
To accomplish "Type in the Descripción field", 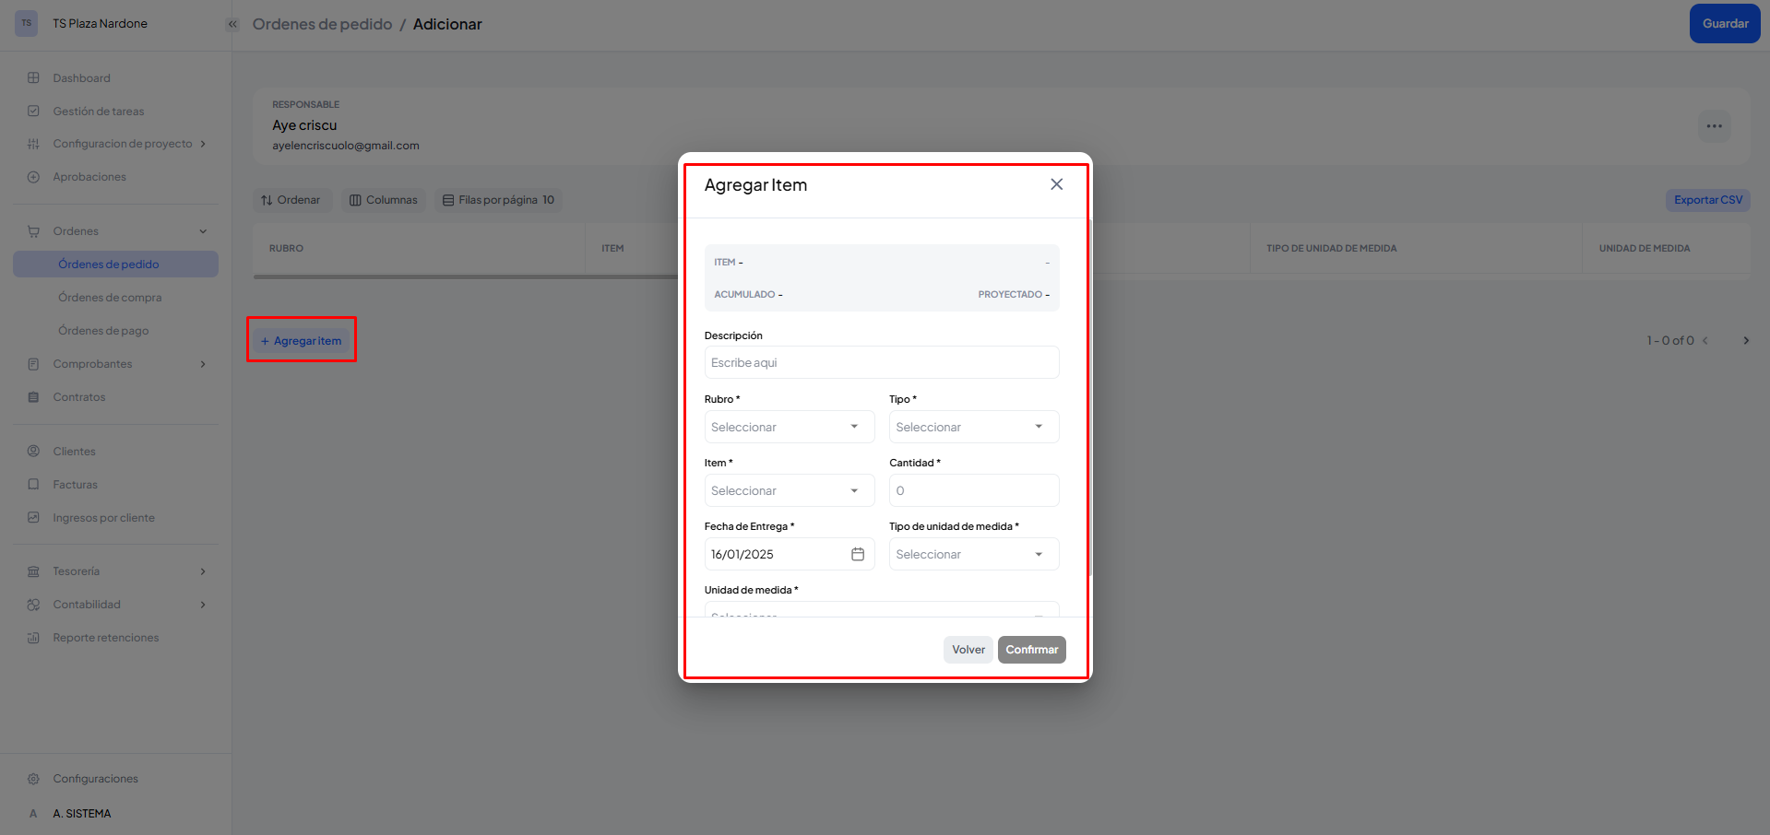I will (x=881, y=363).
